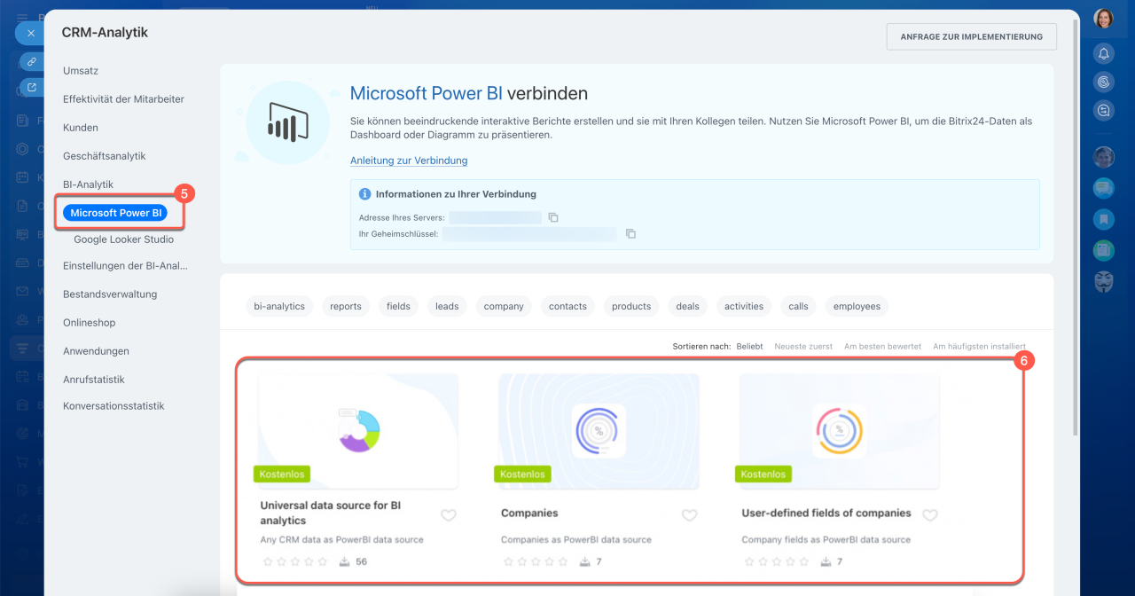This screenshot has width=1135, height=596.
Task: Open masked-face avatar in right sidebar
Action: [1103, 282]
